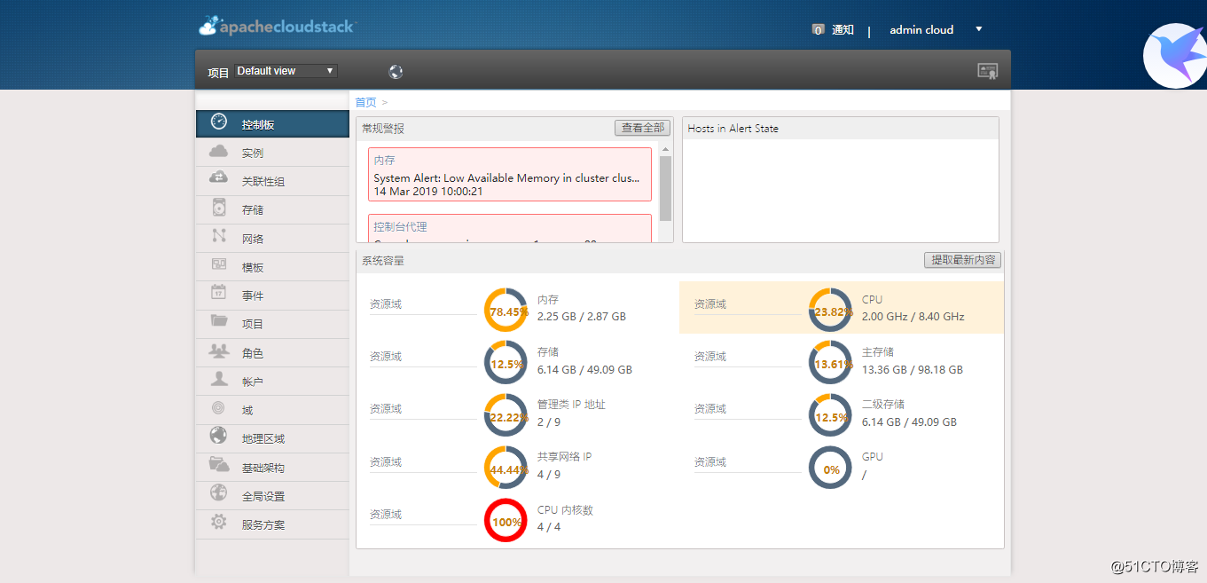Click the 域 domain icon
Viewport: 1207px width, 583px height.
pos(218,408)
